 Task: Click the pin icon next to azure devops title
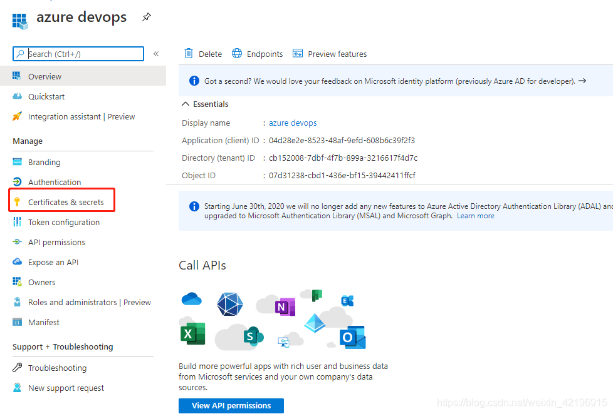(x=147, y=17)
